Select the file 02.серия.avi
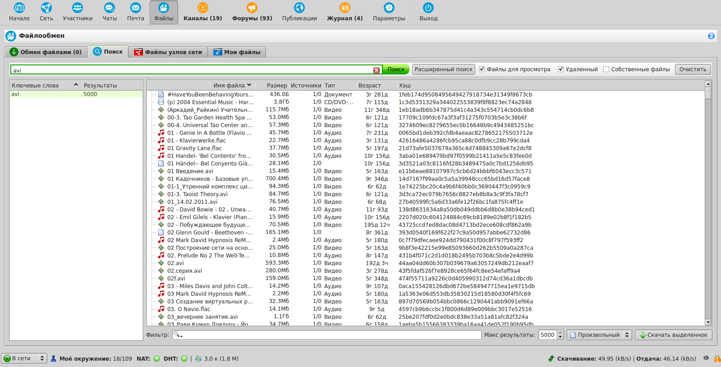721x367 pixels. point(184,271)
